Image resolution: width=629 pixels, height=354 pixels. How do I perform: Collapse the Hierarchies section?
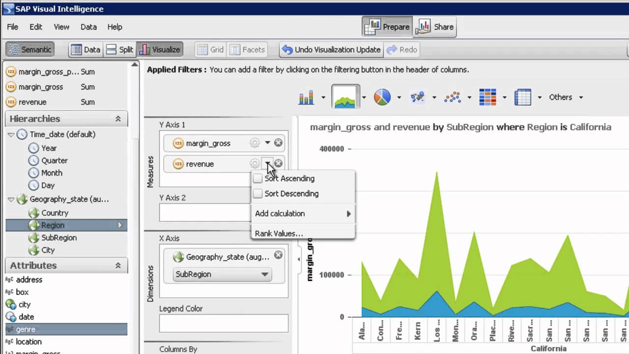[118, 118]
